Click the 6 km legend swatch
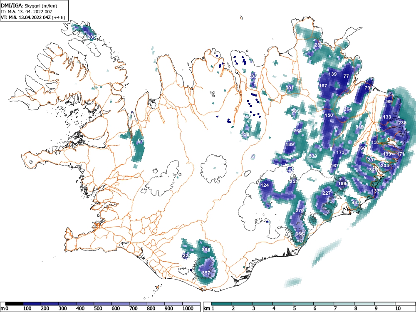The height and width of the screenshot is (312, 416). click(324, 304)
